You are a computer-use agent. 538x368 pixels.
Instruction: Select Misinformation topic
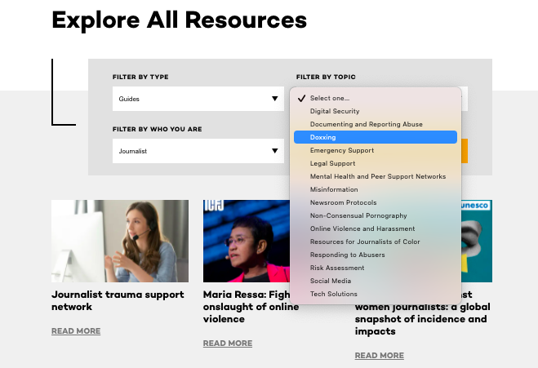click(376, 189)
